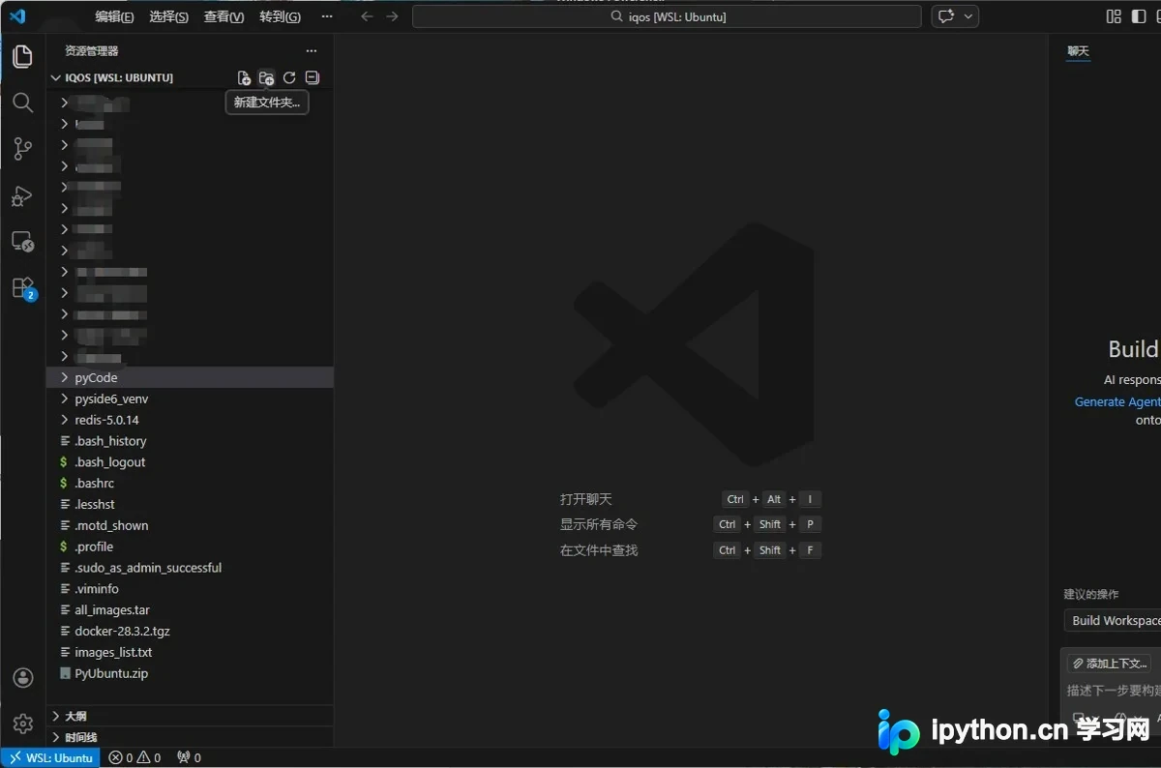Open the chat dropdown arrow in title bar
The image size is (1161, 768).
968,16
